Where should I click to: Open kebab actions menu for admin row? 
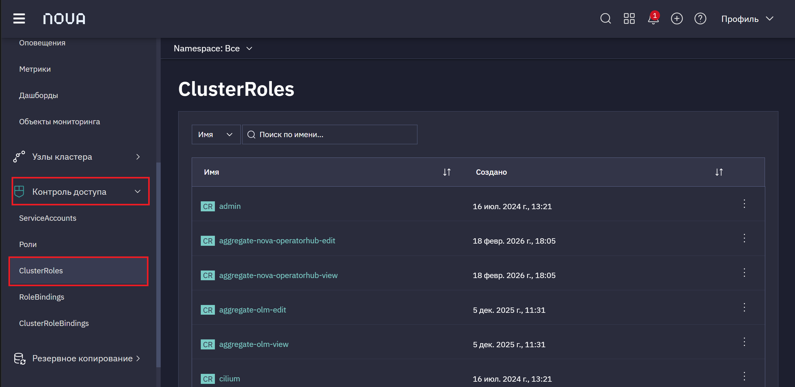click(x=744, y=204)
